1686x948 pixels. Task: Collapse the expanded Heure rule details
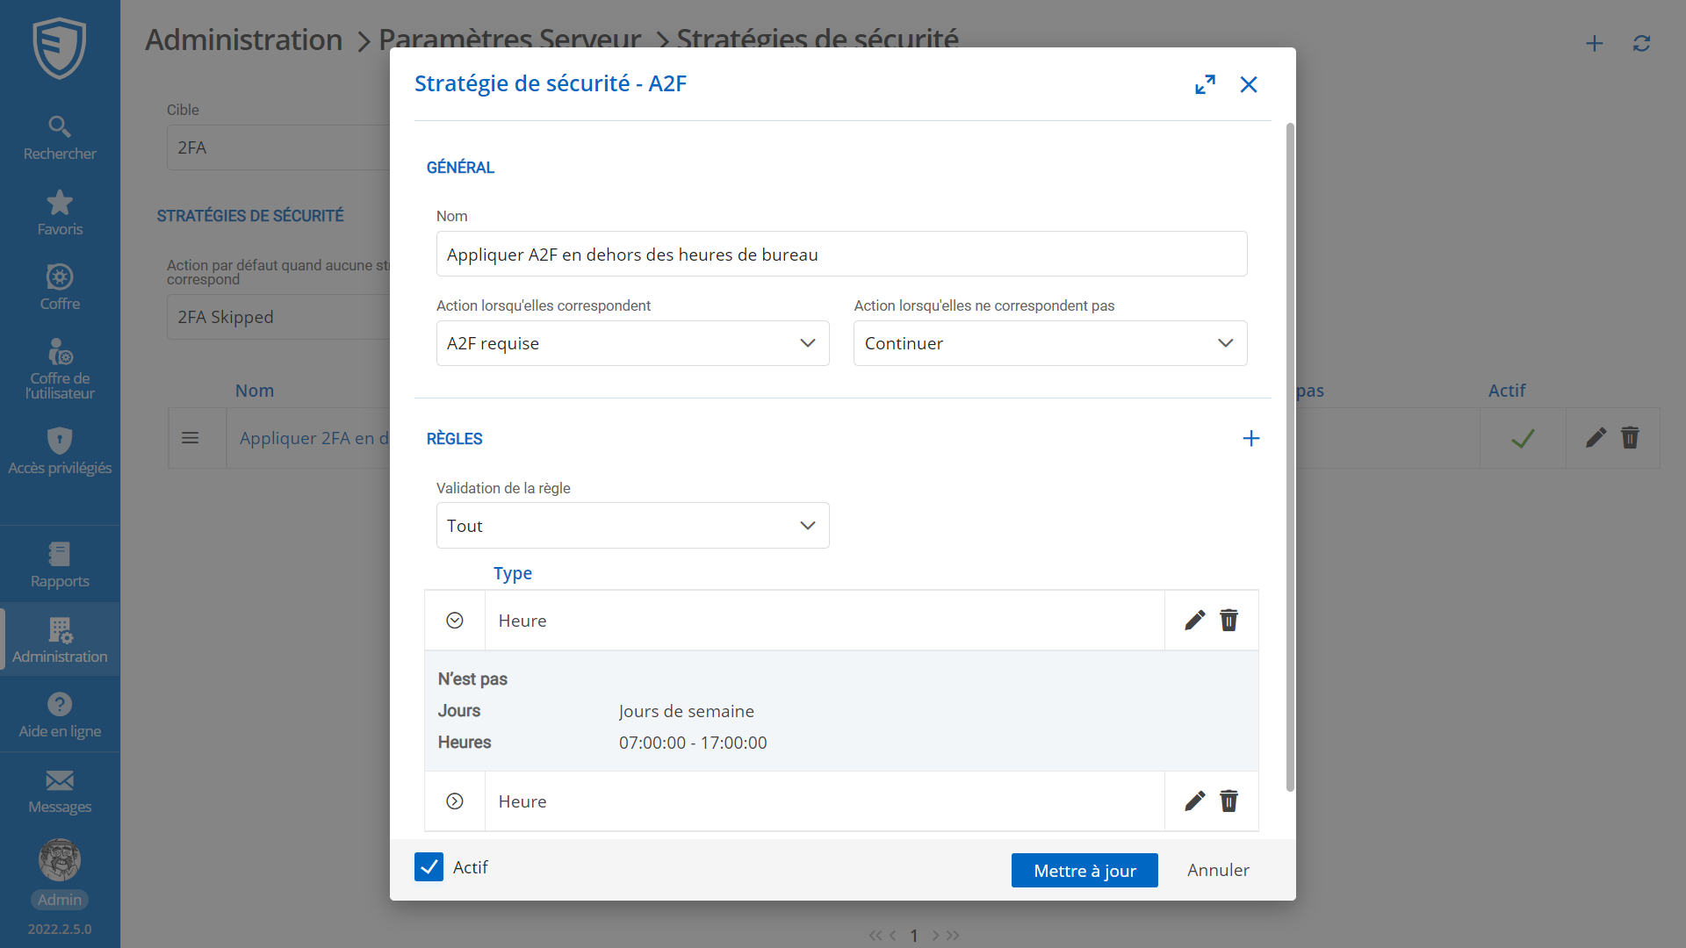pos(455,620)
